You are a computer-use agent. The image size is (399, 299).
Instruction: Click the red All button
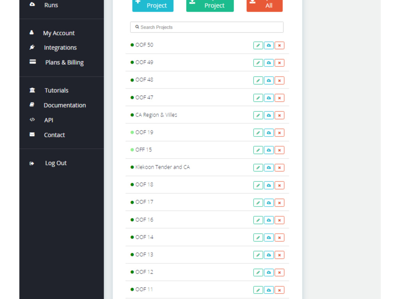[265, 5]
